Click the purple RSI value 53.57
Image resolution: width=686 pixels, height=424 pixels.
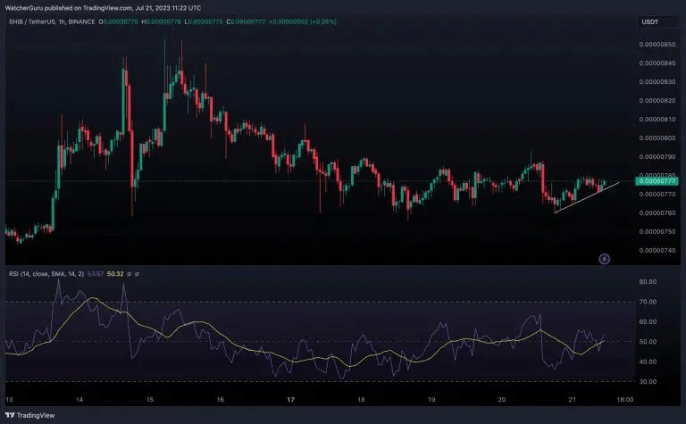coord(96,274)
